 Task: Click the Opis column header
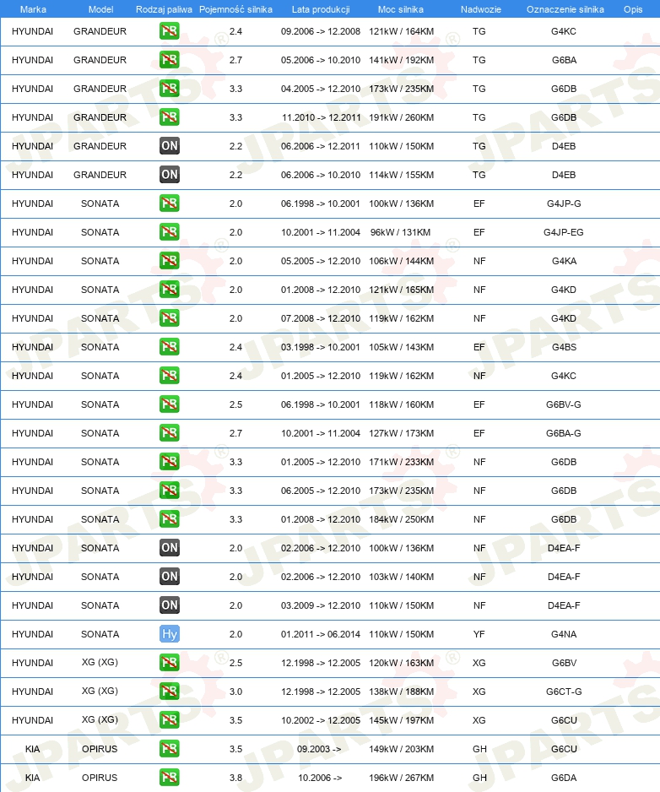coord(633,9)
